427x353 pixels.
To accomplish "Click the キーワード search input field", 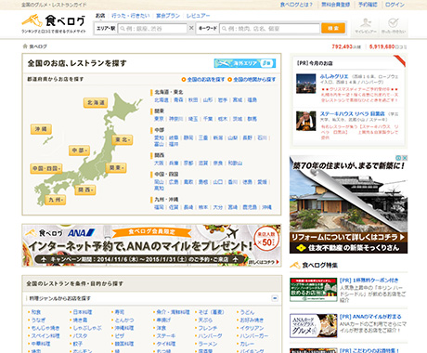I will tap(269, 29).
